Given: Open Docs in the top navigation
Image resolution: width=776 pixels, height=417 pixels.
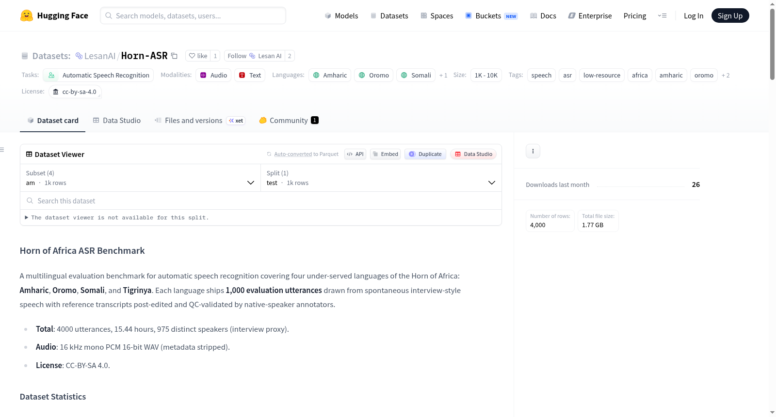Looking at the screenshot, I should pyautogui.click(x=543, y=15).
